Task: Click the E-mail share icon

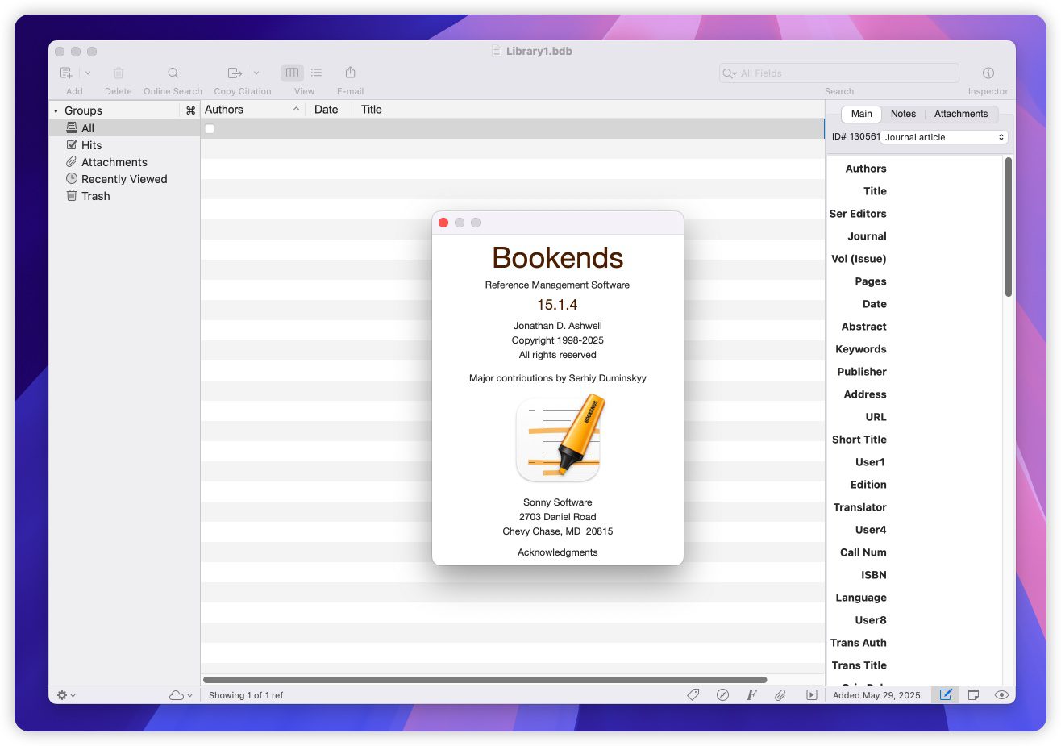Action: [x=350, y=73]
